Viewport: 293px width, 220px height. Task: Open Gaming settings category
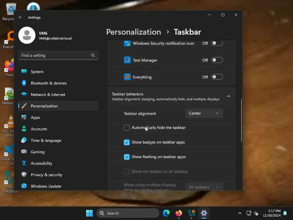pos(58,152)
